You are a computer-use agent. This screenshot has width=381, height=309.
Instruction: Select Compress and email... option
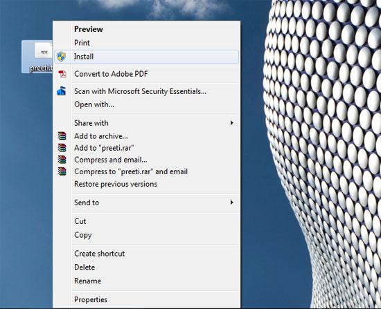(x=146, y=160)
